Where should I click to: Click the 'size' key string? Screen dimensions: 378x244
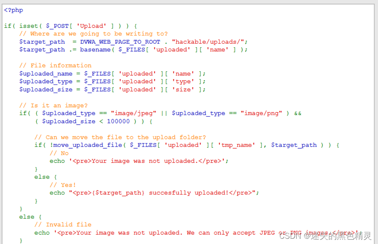(x=183, y=90)
